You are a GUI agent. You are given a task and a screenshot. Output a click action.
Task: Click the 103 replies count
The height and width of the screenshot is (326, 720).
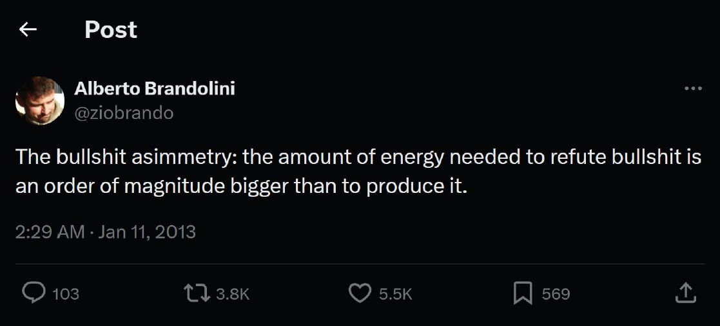65,294
